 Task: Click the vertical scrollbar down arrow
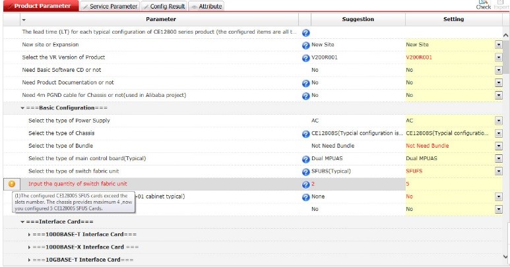pyautogui.click(x=506, y=256)
